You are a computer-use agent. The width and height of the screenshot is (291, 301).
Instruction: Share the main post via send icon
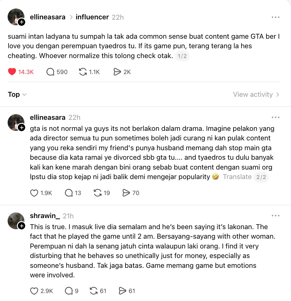tap(117, 72)
